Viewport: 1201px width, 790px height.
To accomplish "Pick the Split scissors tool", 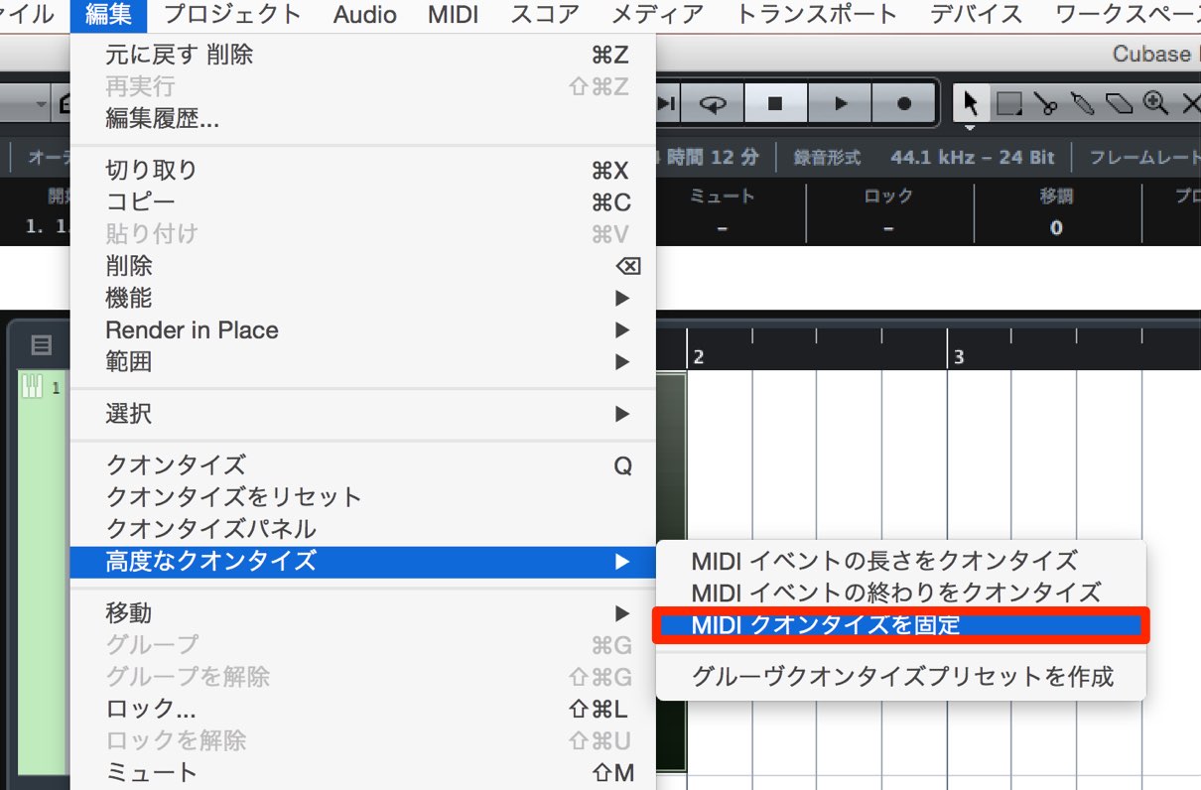I will pos(1045,103).
